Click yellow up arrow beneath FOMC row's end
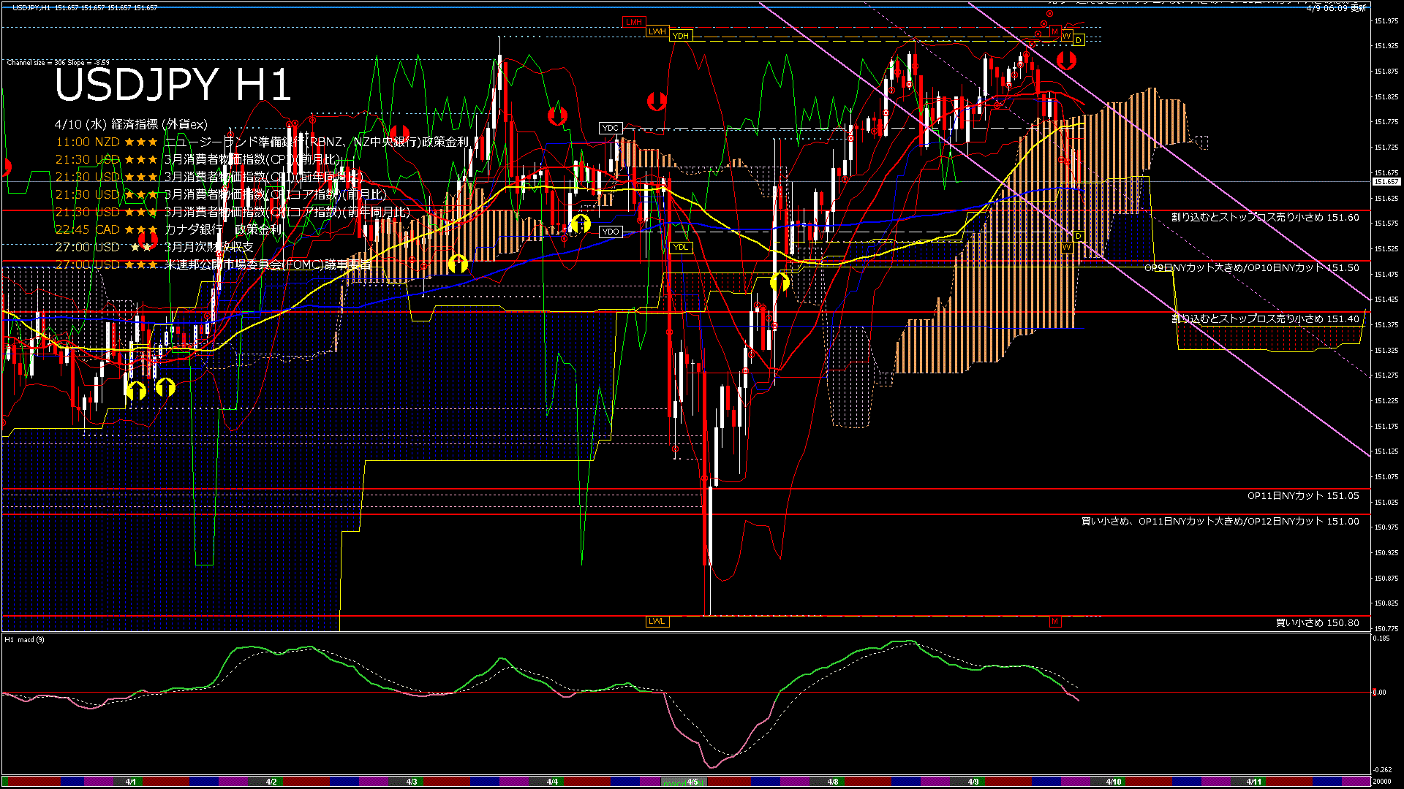The image size is (1404, 789). click(458, 264)
